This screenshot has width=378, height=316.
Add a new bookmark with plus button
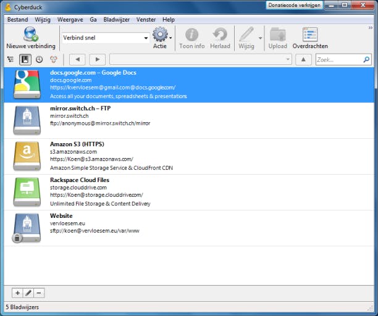[x=17, y=293]
